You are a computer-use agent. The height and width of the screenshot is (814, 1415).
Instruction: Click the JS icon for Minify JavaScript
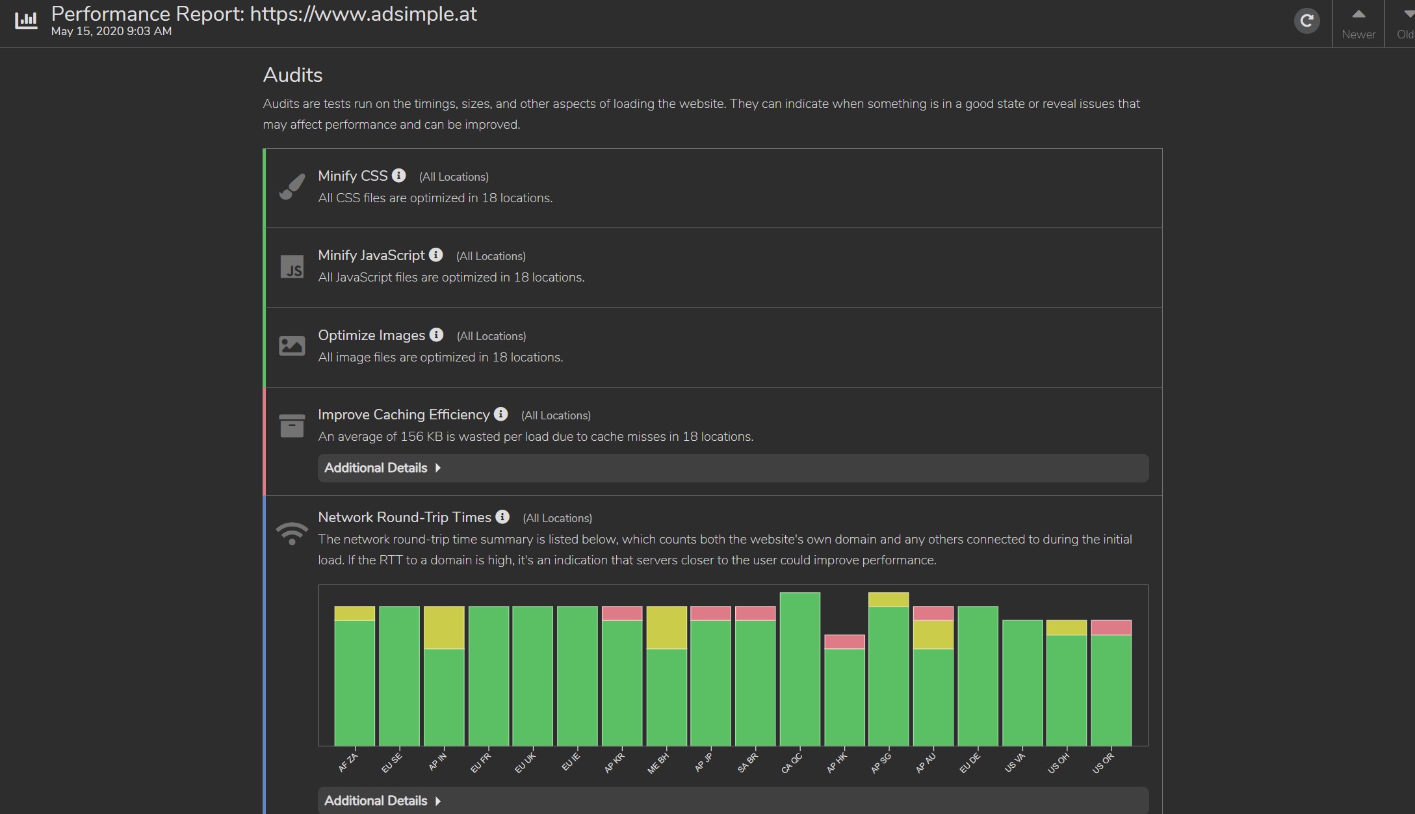coord(292,267)
